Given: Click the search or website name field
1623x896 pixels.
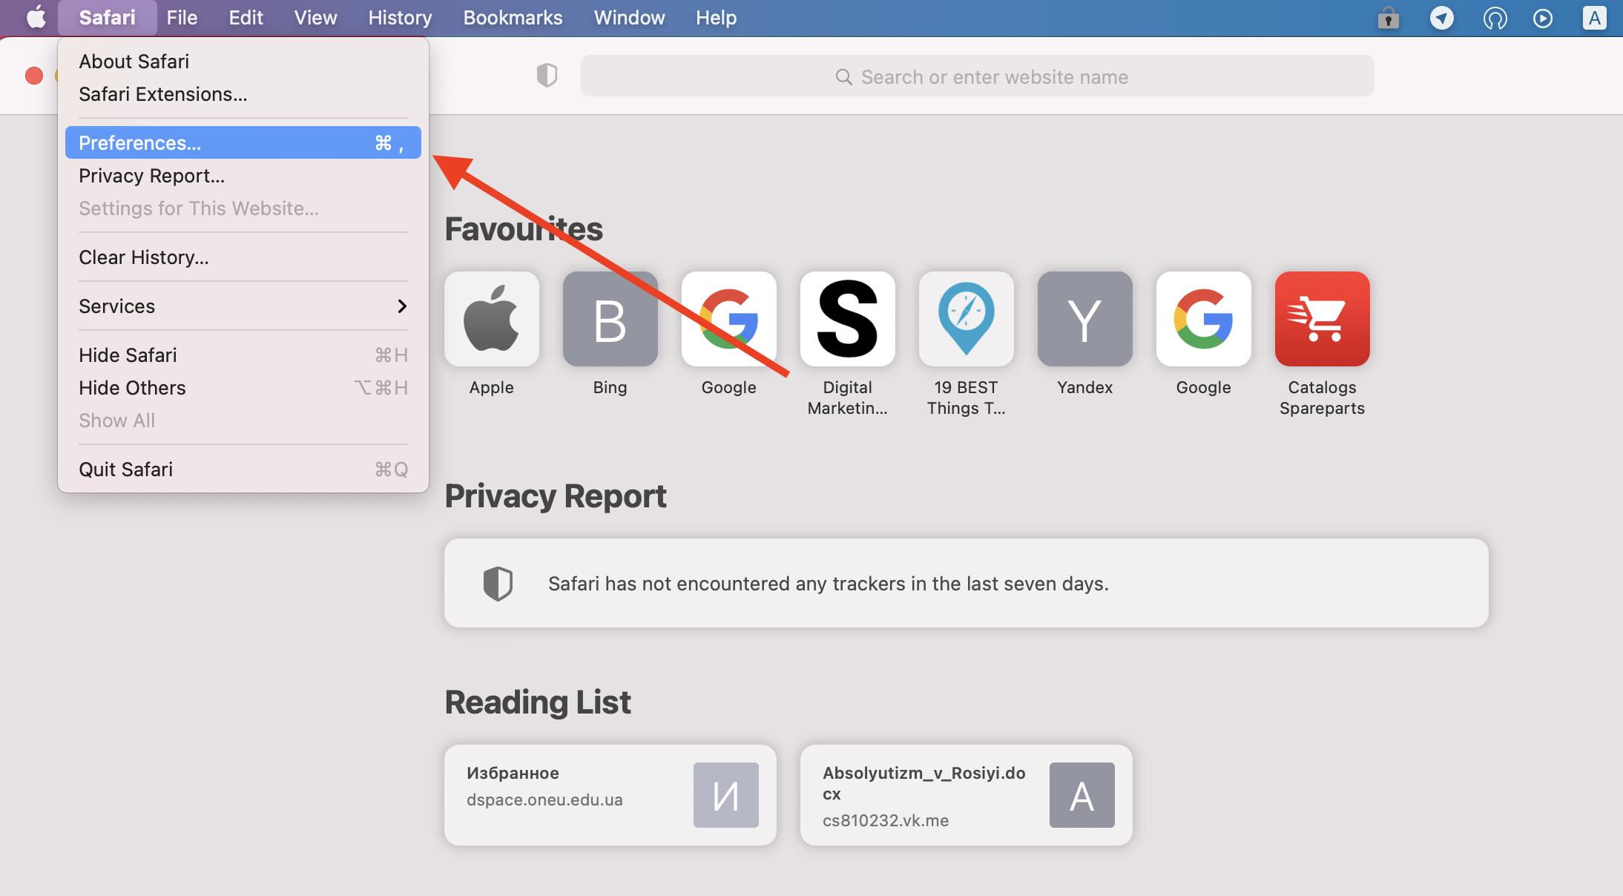Looking at the screenshot, I should [x=978, y=76].
